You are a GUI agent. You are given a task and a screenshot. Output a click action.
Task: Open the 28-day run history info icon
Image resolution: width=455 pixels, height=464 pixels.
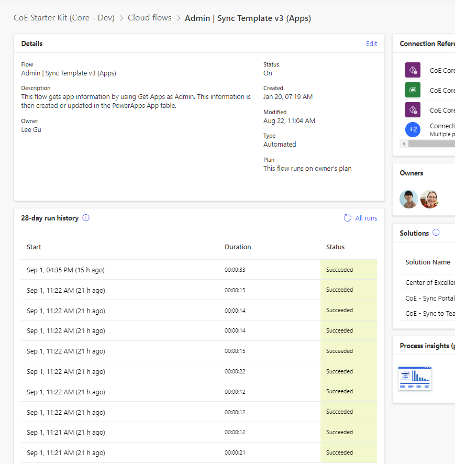click(85, 217)
